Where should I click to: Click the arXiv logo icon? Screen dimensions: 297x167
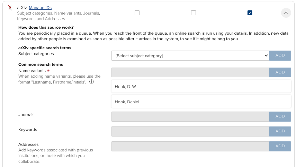(x=10, y=8)
